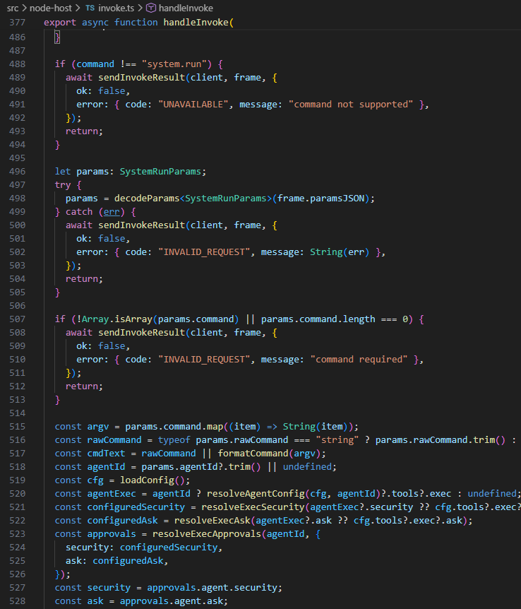521x609 pixels.
Task: Click 'params.rawCommand.trim()' on line 516
Action: (441, 440)
